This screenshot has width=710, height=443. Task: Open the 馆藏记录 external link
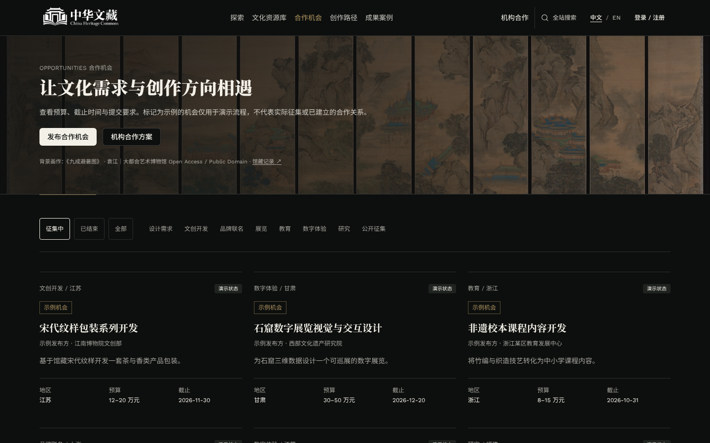click(267, 161)
